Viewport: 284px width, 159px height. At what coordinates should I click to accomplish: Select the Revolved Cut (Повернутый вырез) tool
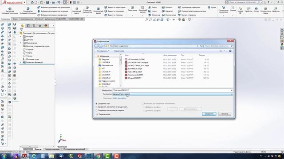[x=99, y=11]
